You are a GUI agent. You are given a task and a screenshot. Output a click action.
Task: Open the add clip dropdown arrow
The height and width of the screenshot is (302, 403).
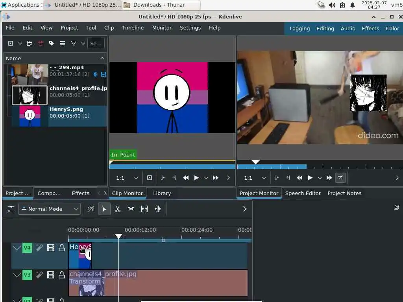pyautogui.click(x=20, y=44)
